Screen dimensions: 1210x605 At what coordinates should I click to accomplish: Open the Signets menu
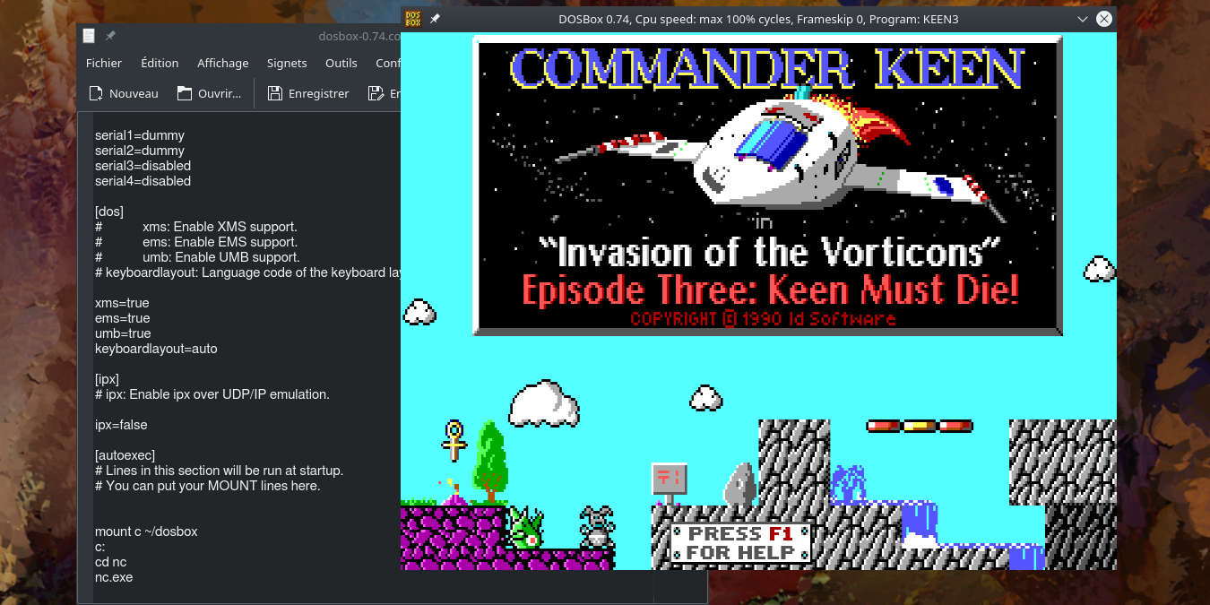(x=286, y=63)
